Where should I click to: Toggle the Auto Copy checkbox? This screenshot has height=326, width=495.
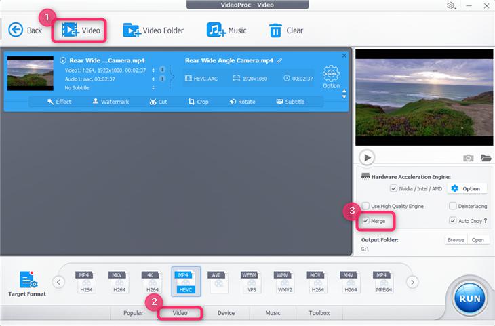click(453, 221)
